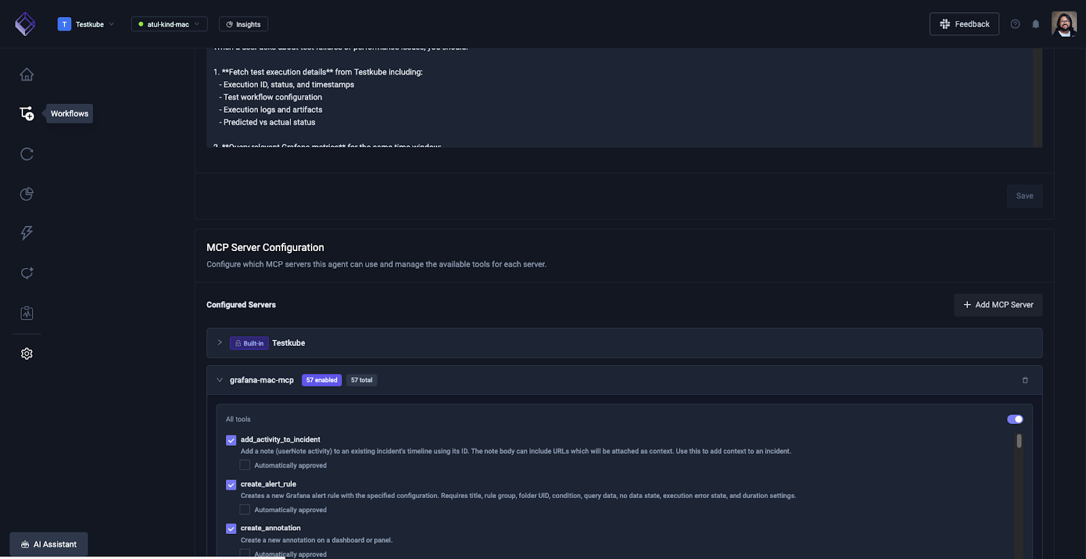The image size is (1086, 559).
Task: Check Automatically approved under add_activity_to_incident
Action: tap(245, 465)
